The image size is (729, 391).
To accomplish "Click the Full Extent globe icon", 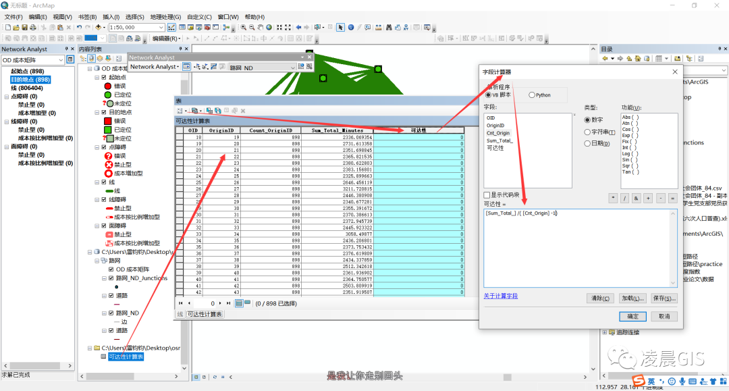I will pos(269,28).
